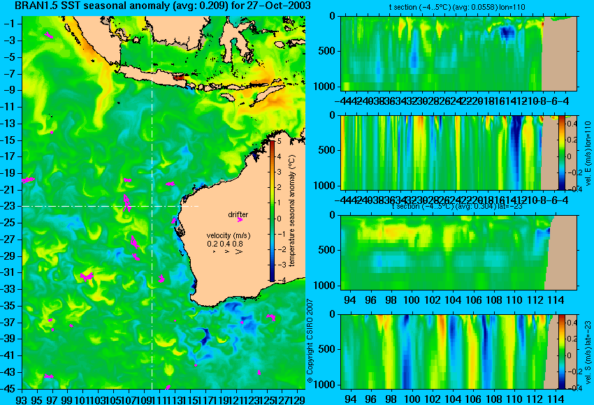Click the 114 longitude tick under the vel. S section
Screen dimensions: 594x405
(x=556, y=399)
